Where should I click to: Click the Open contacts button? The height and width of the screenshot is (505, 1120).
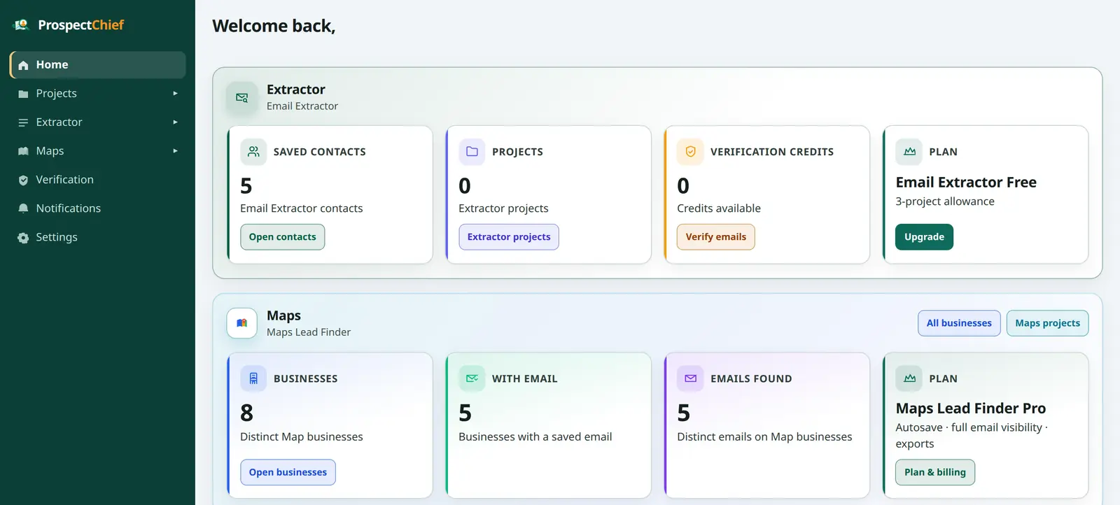click(283, 237)
